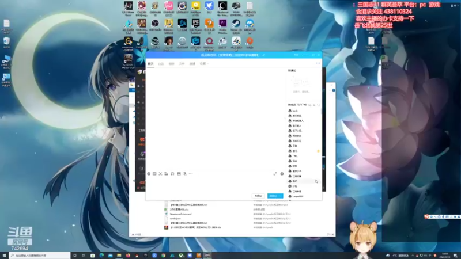Click the picture icon in chat toolbar
The width and height of the screenshot is (461, 259).
pos(179,174)
